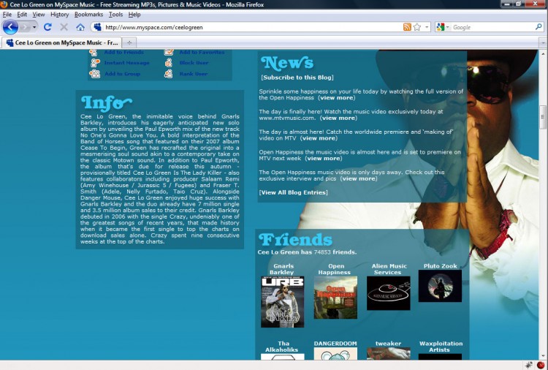Open the View menu
Image resolution: width=548 pixels, height=370 pixels.
[39, 15]
